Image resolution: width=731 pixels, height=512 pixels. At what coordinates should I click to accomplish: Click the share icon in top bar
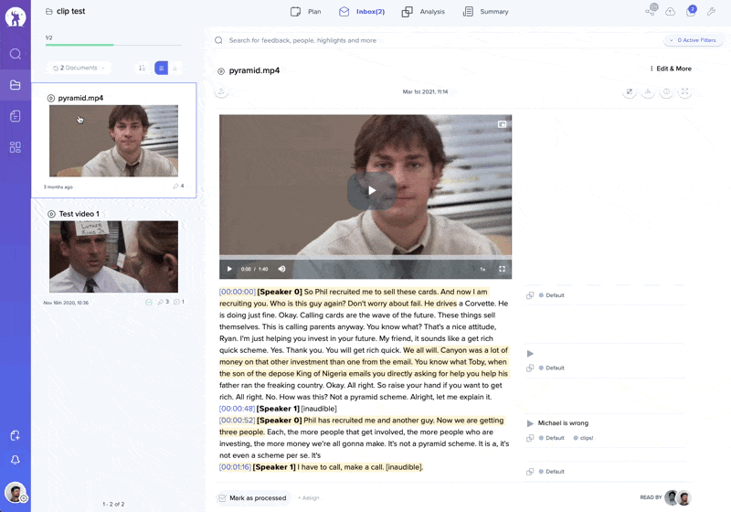tap(651, 10)
